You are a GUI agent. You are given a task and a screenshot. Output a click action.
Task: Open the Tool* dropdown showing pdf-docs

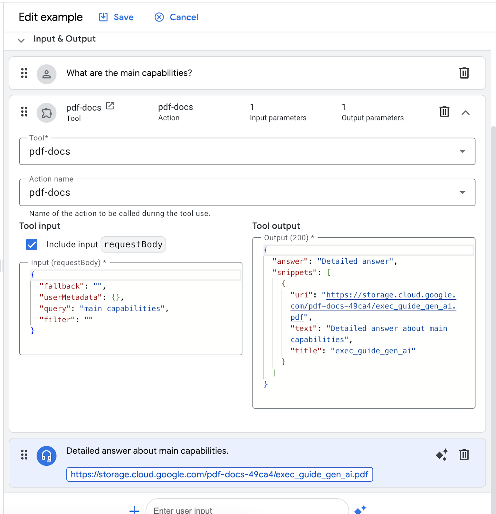tap(247, 151)
